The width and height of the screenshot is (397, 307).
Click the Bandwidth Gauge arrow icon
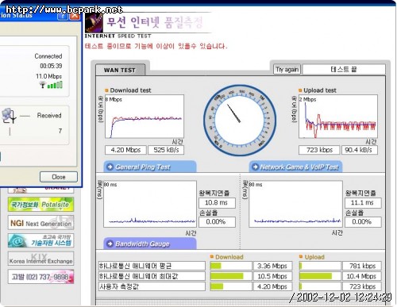point(110,244)
